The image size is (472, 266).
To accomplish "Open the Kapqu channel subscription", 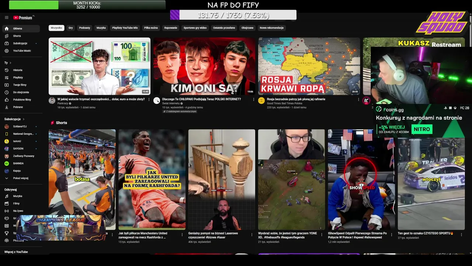I will pyautogui.click(x=17, y=171).
